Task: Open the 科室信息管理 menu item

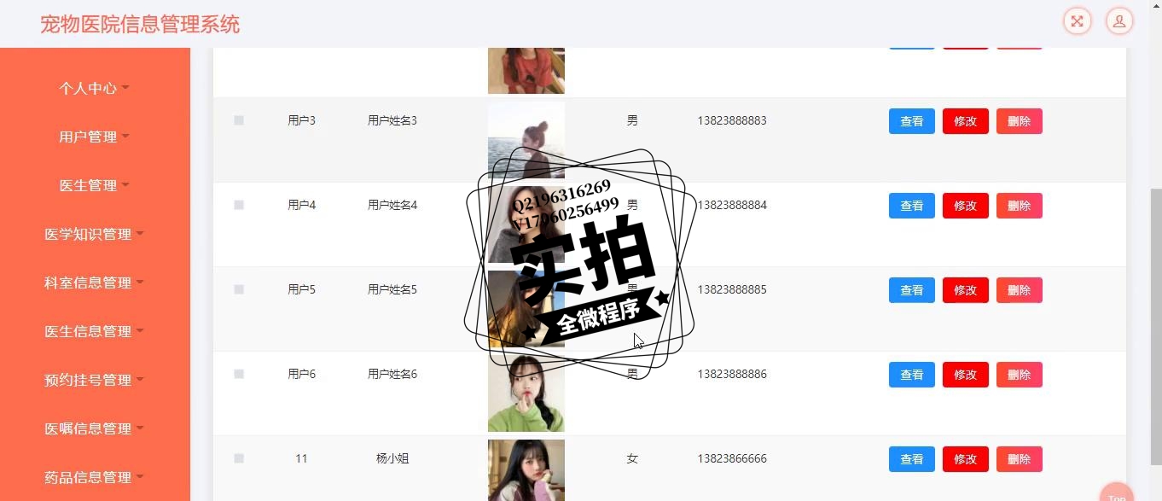Action: coord(95,283)
